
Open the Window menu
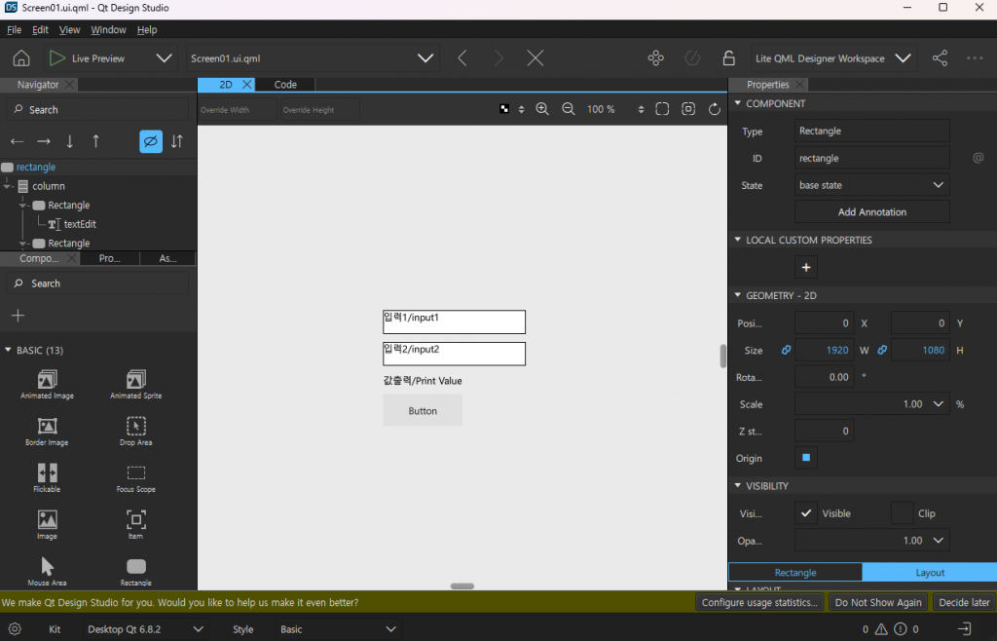tap(109, 30)
